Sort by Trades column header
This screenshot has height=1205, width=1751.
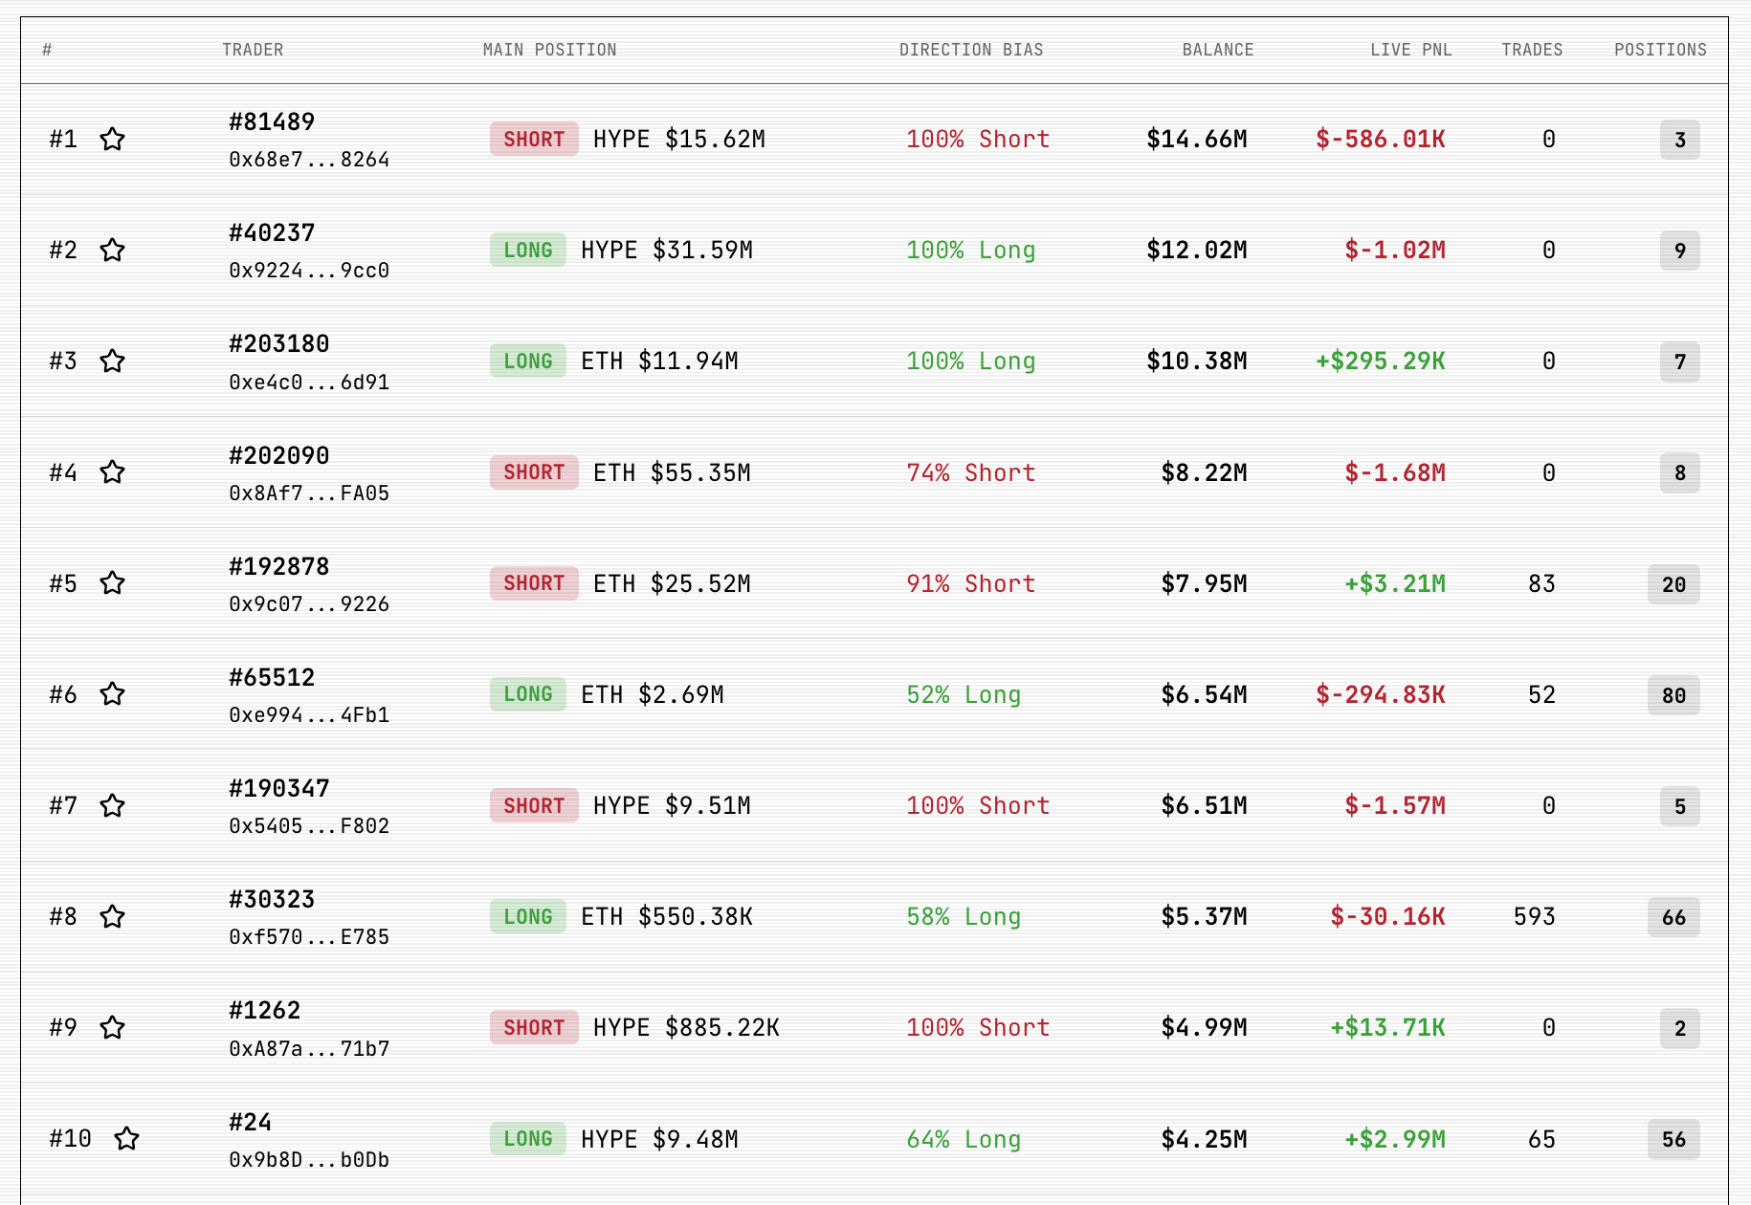point(1531,50)
